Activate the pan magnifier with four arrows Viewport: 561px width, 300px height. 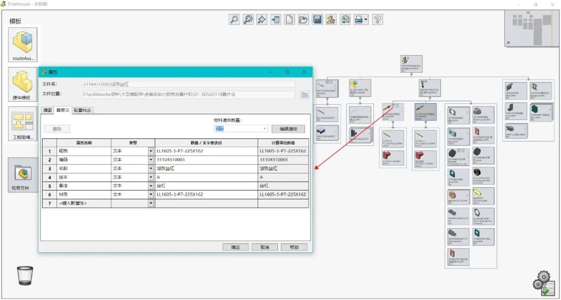click(x=262, y=19)
